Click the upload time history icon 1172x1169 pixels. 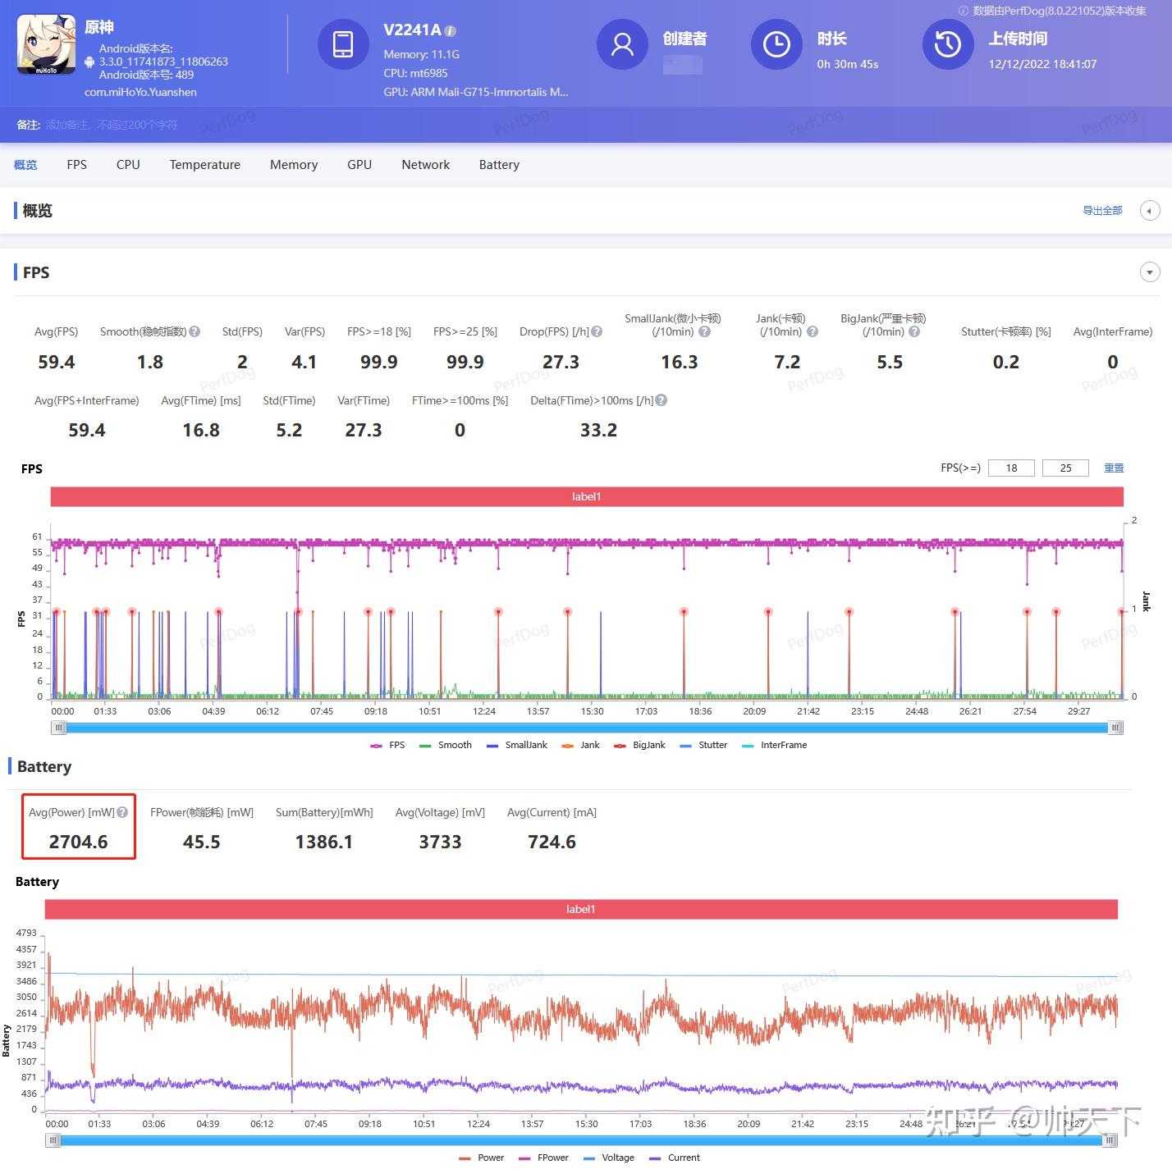pyautogui.click(x=948, y=44)
